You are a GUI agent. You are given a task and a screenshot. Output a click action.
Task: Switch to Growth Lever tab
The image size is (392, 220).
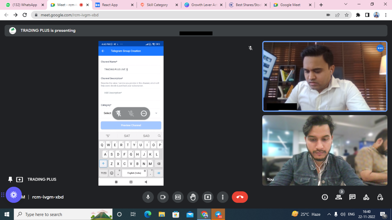[x=203, y=5]
